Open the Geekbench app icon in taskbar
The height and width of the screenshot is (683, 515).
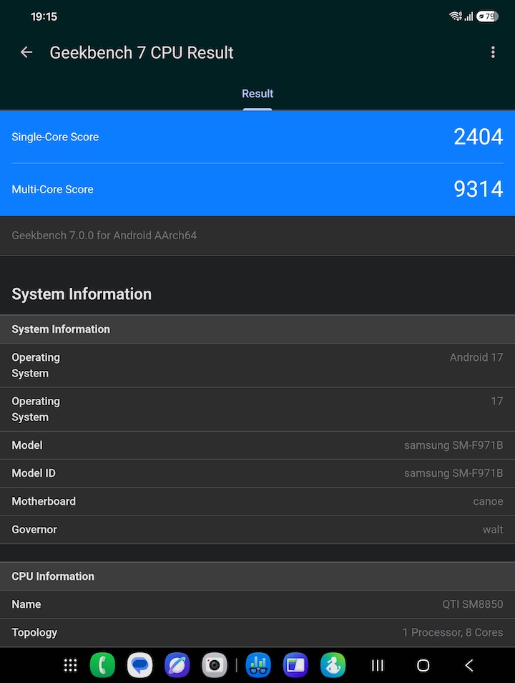[259, 665]
